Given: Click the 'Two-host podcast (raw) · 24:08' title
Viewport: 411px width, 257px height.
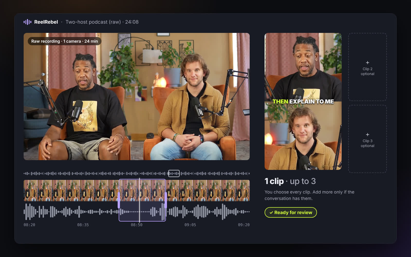Looking at the screenshot, I should click(x=102, y=22).
